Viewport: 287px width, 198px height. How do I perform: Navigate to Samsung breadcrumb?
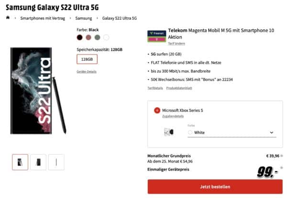coord(84,18)
